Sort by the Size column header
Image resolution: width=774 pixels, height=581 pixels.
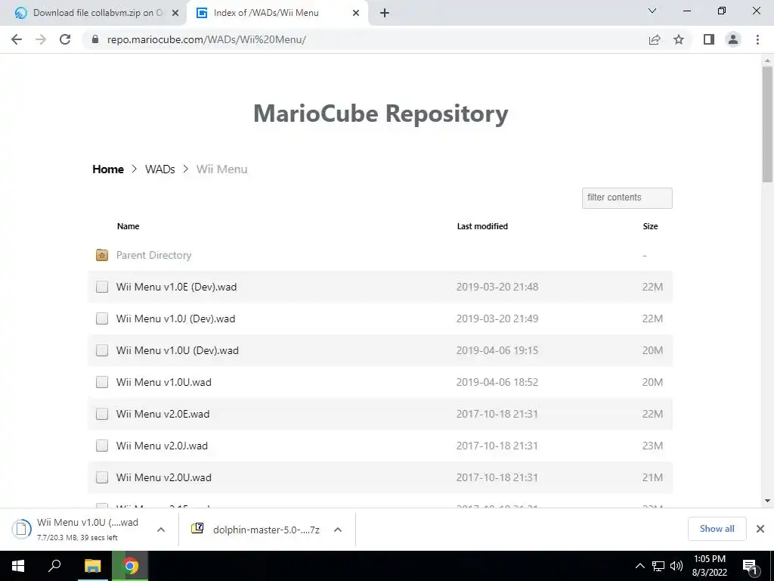click(650, 226)
